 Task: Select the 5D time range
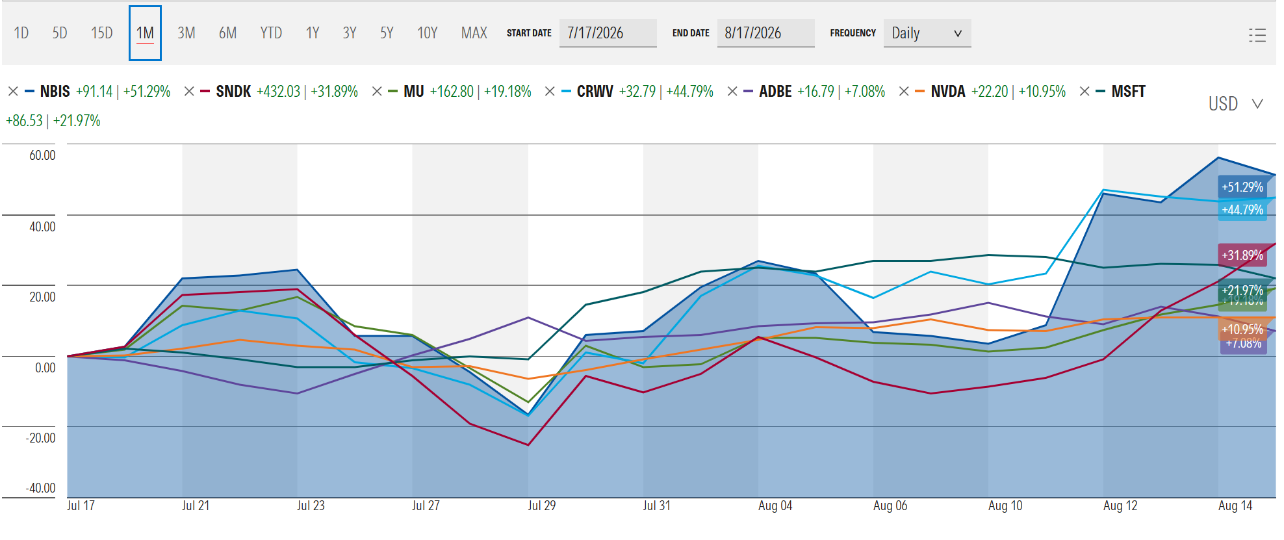60,33
